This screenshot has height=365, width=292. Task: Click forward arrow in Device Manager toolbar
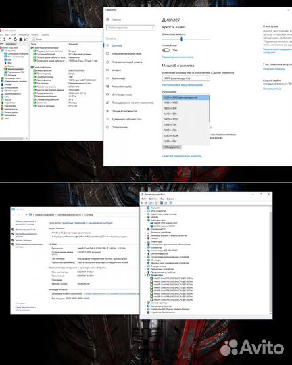click(146, 203)
